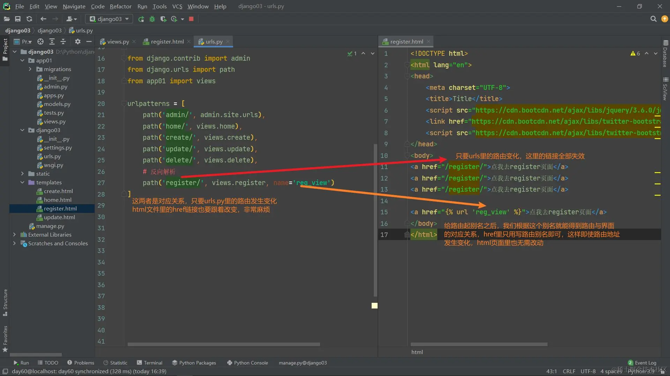Toggle the Database side panel

[665, 54]
